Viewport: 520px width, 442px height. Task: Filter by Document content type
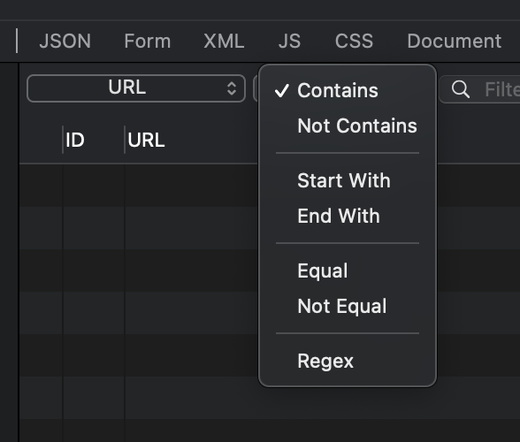[x=454, y=42]
